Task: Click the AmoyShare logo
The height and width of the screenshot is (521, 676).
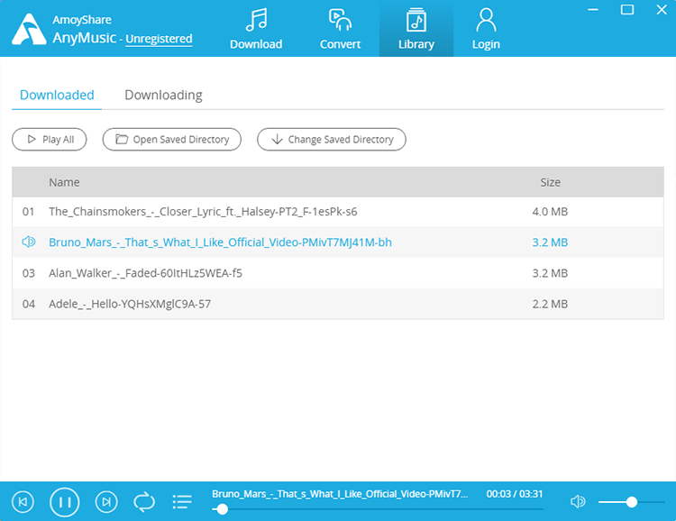Action: pyautogui.click(x=29, y=30)
